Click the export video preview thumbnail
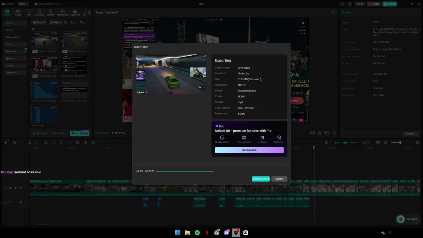The width and height of the screenshot is (423, 238). pos(171,74)
